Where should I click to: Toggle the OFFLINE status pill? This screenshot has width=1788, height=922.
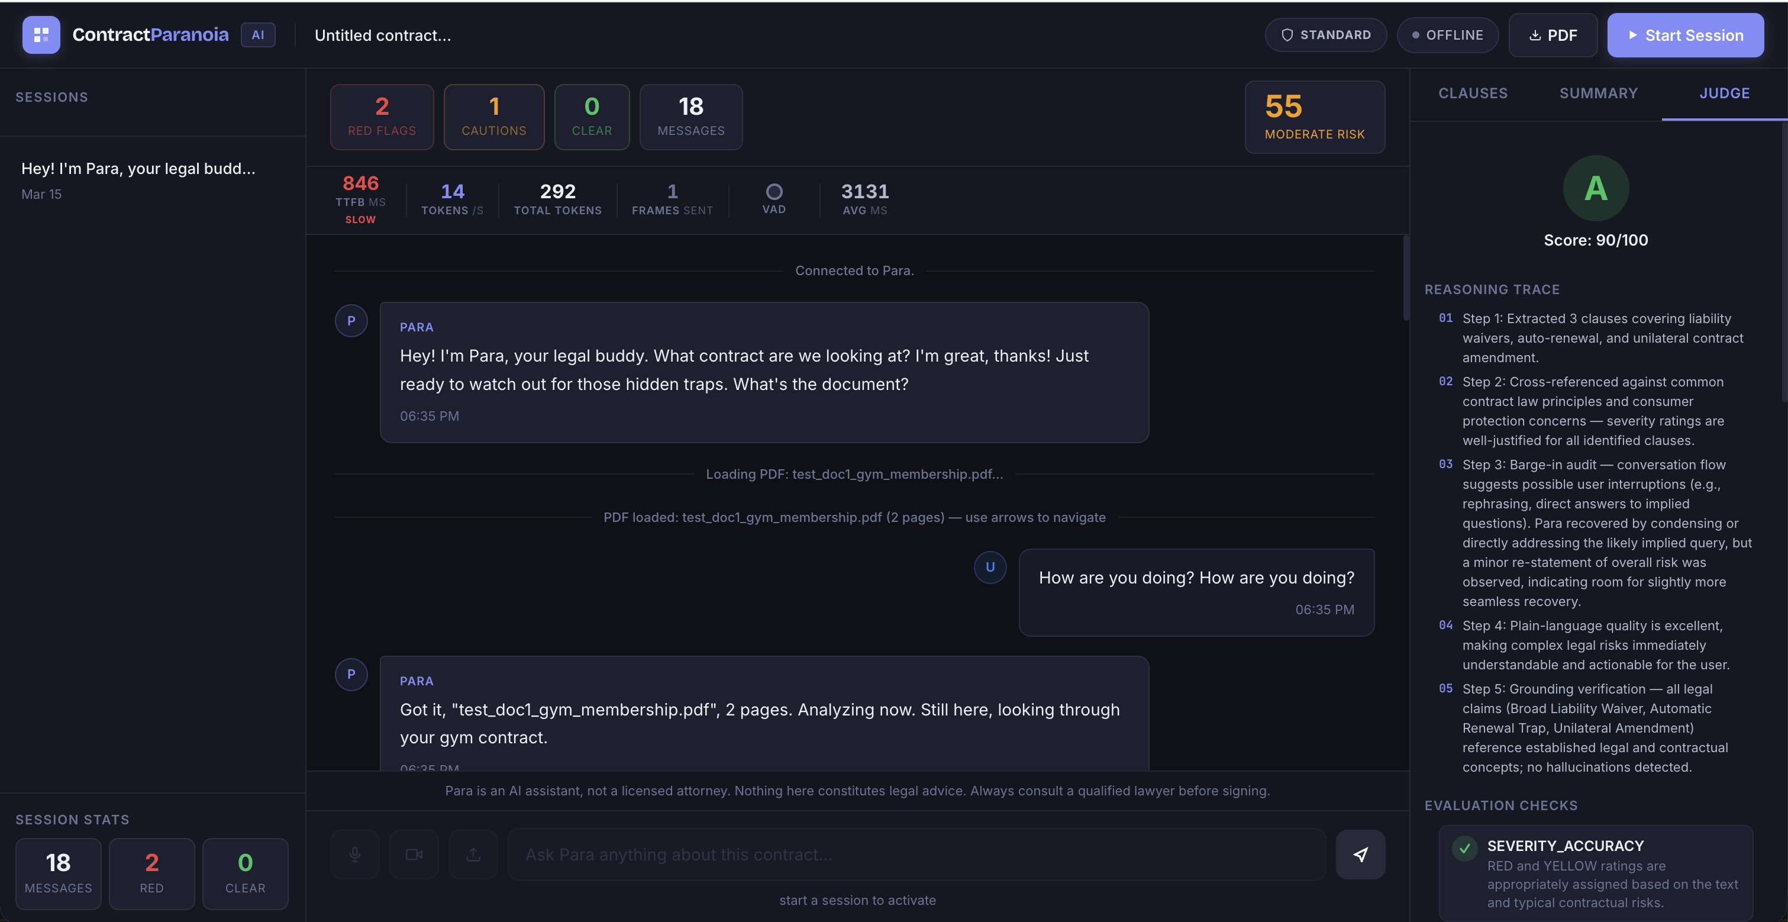[1447, 35]
